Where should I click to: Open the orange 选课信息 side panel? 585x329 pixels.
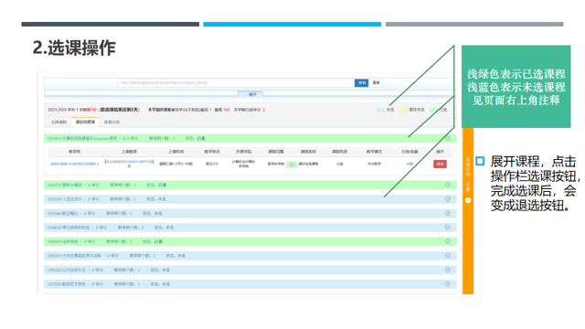point(468,211)
